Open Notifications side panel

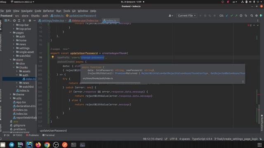(x=262, y=123)
